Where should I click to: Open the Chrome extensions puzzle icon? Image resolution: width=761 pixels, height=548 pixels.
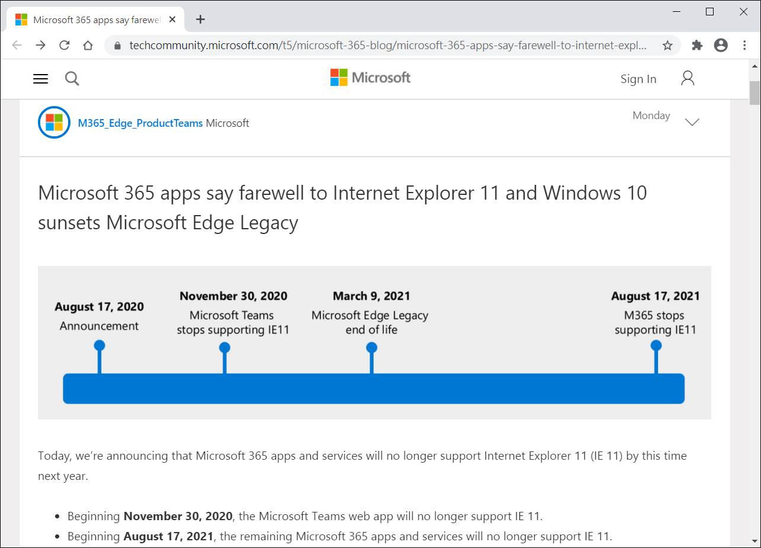coord(697,46)
